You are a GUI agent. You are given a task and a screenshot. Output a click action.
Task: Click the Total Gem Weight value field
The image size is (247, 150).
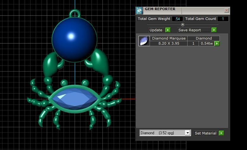click(x=177, y=19)
